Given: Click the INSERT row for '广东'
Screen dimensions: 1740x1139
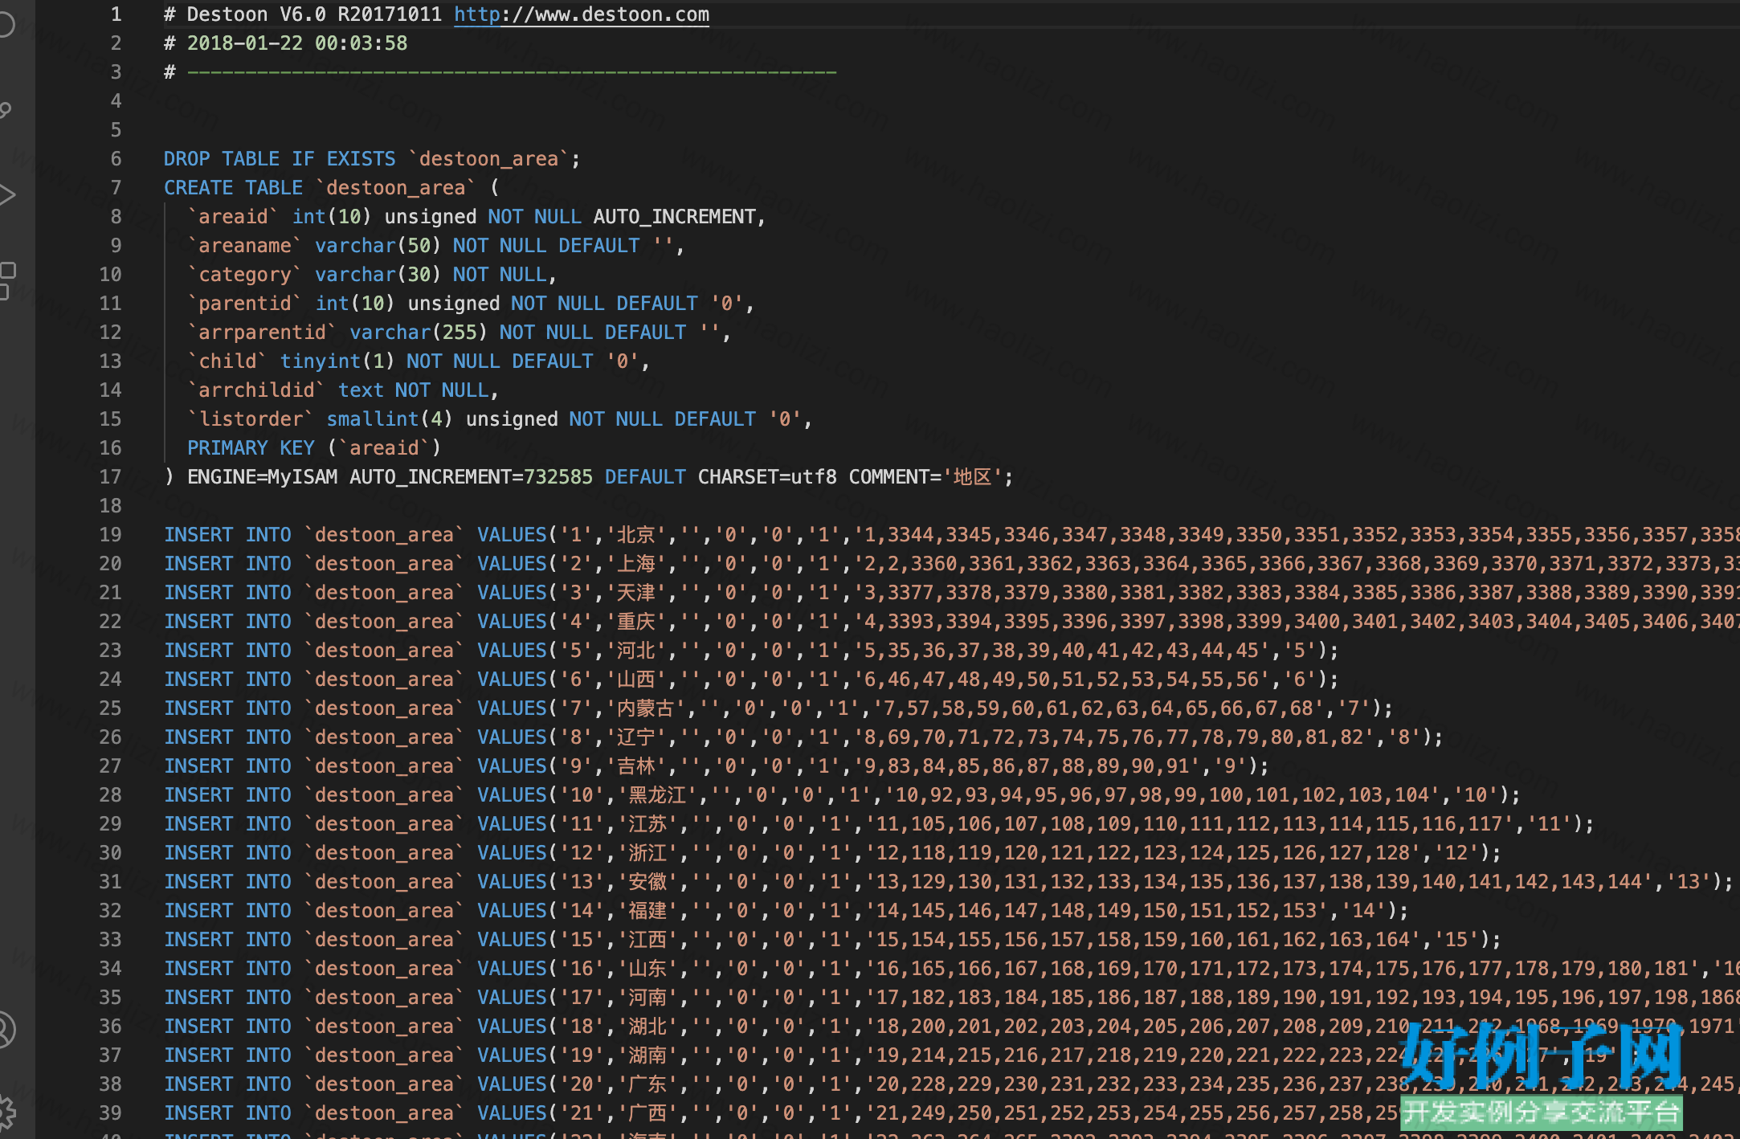Looking at the screenshot, I should [x=952, y=1084].
